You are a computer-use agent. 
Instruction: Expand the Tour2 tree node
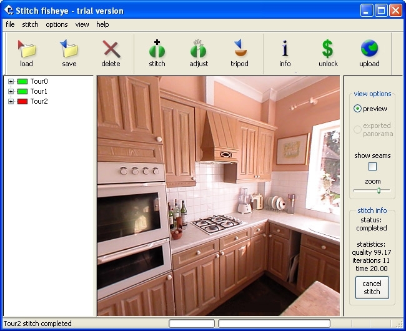click(x=11, y=101)
